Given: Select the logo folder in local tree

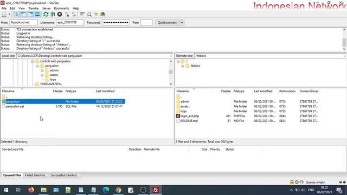Looking at the screenshot, I should (x=53, y=80).
